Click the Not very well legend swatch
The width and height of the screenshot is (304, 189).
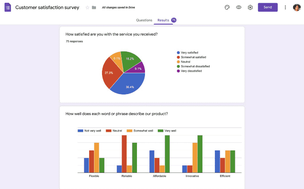coord(80,131)
